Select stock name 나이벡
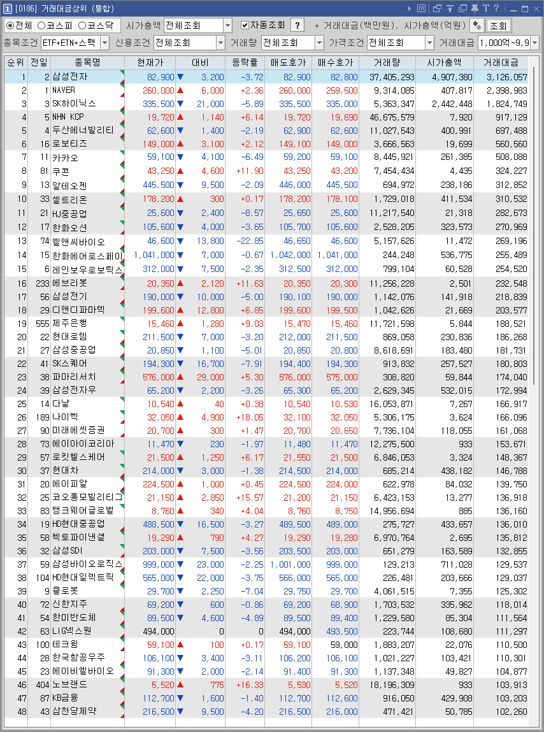The image size is (544, 732). click(66, 417)
